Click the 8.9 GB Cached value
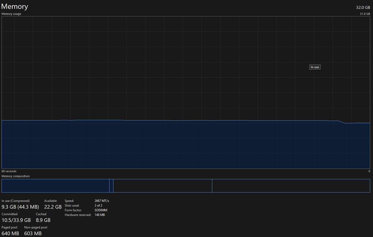 [43, 220]
